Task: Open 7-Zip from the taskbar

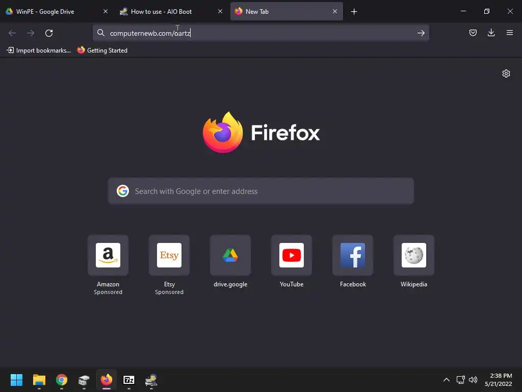Action: (x=129, y=380)
